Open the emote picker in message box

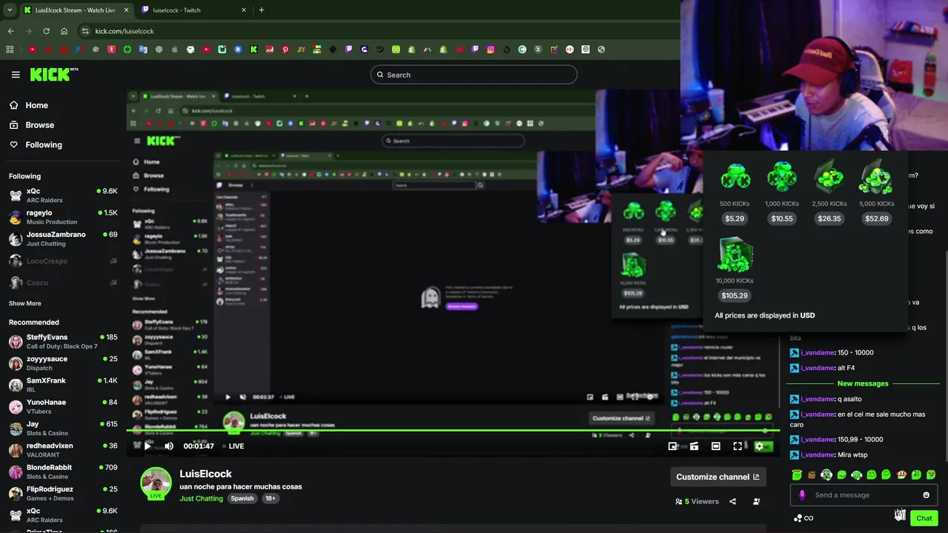click(926, 495)
